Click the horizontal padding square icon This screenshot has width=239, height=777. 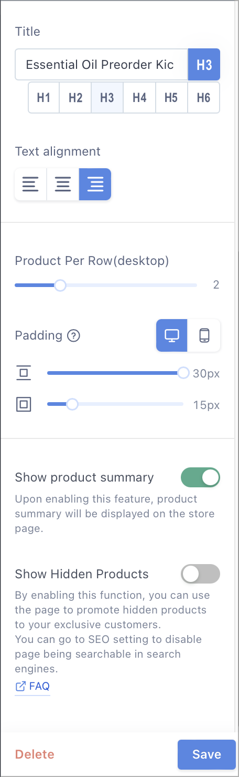coord(24,404)
